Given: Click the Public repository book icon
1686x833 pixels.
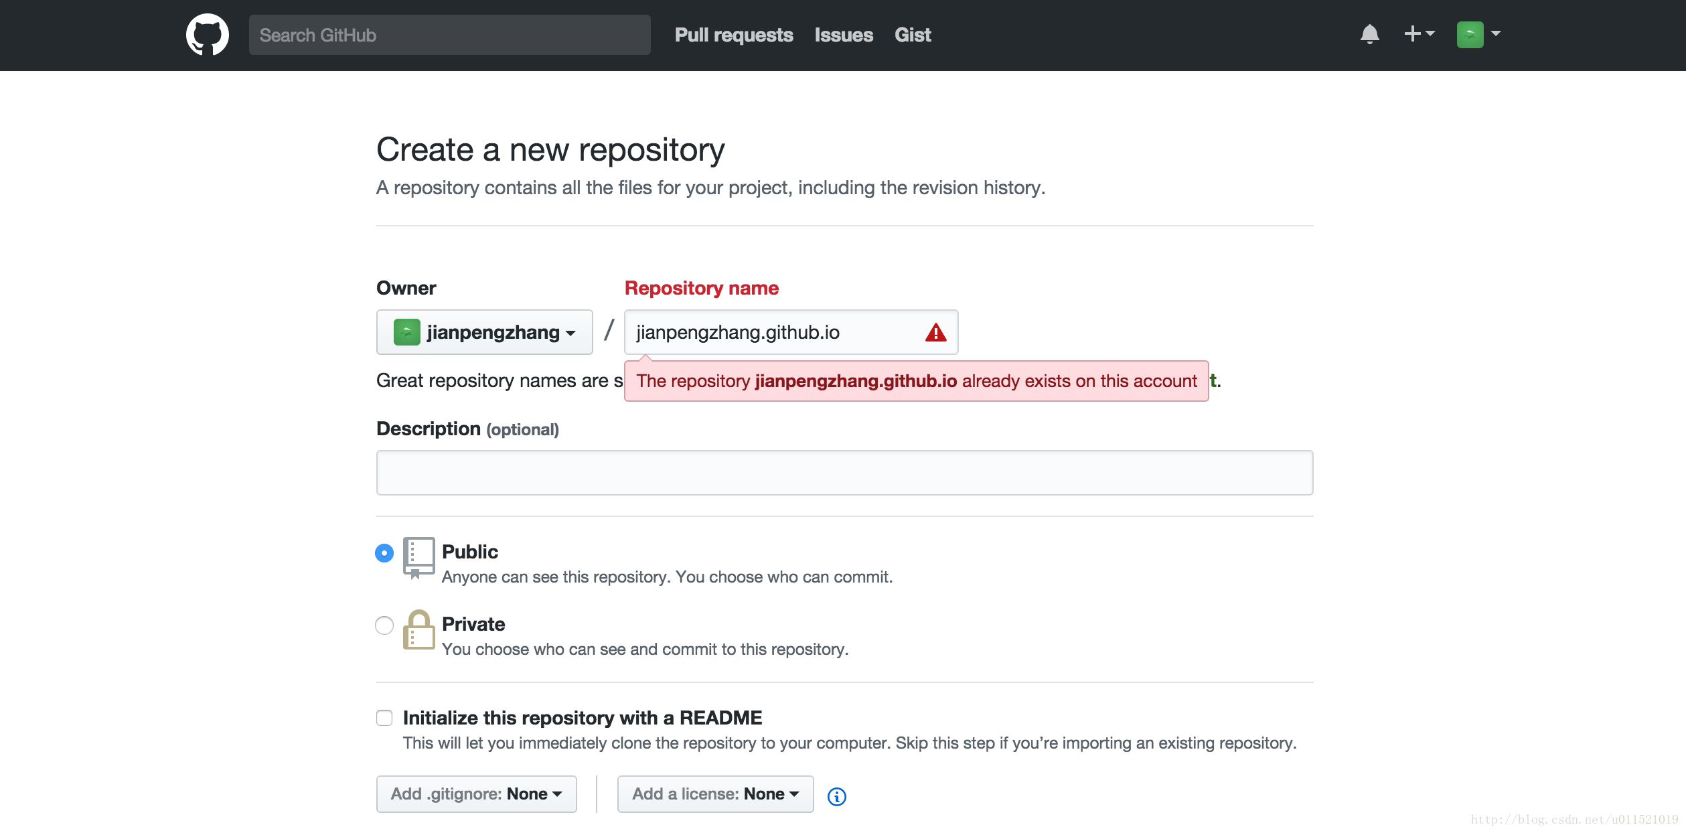Looking at the screenshot, I should click(419, 558).
